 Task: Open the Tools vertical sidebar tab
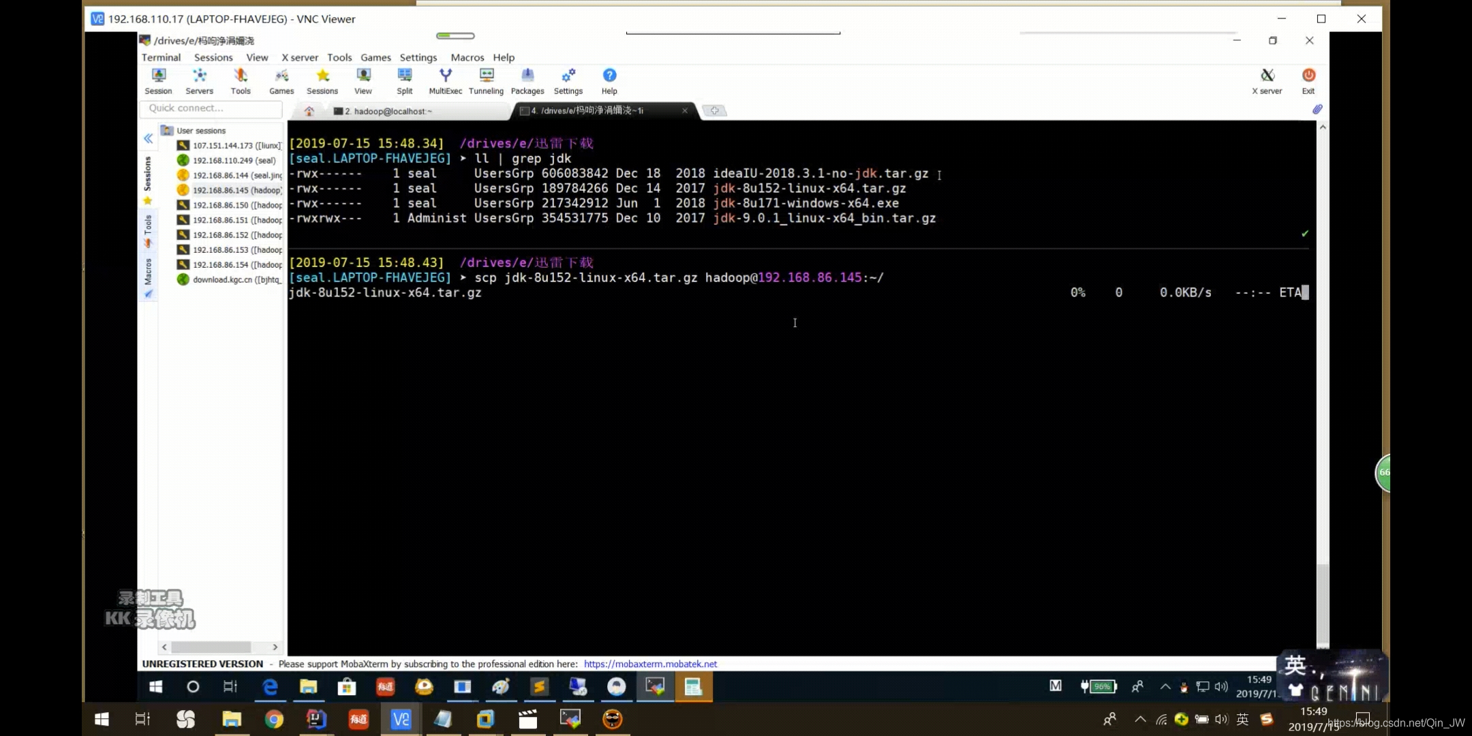(147, 232)
